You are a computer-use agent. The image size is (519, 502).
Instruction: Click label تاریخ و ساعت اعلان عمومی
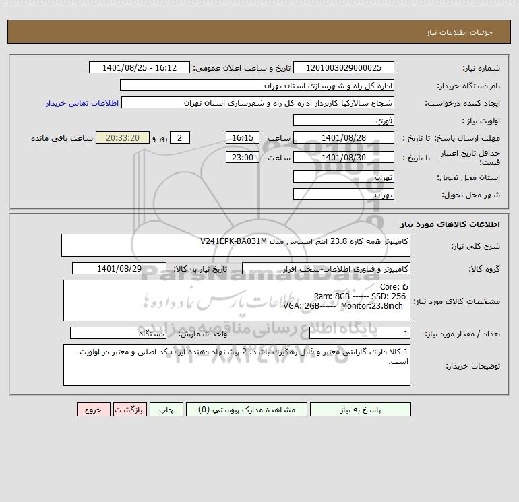click(x=241, y=68)
